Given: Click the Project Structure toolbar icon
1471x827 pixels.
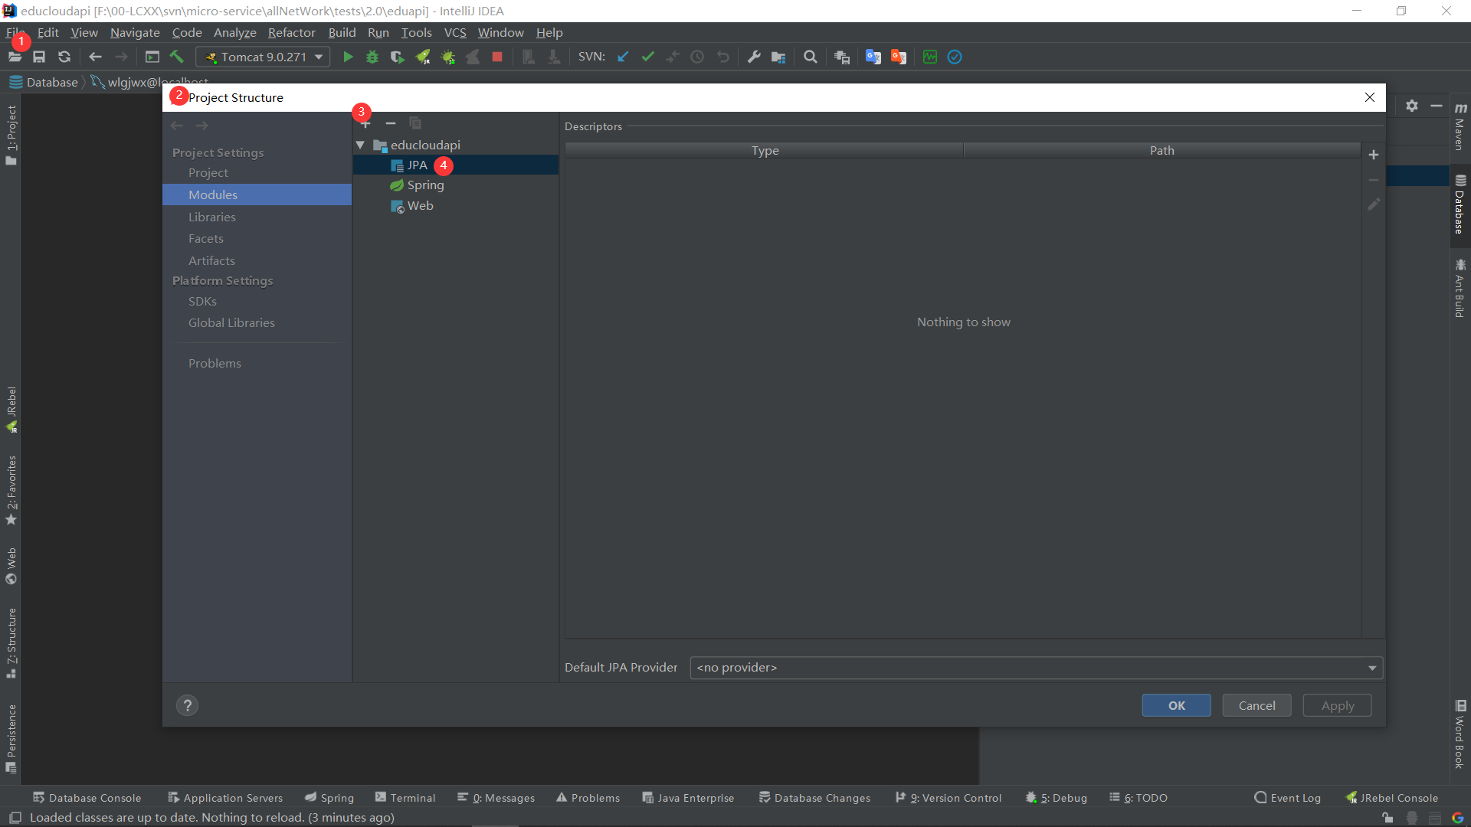Looking at the screenshot, I should point(778,57).
